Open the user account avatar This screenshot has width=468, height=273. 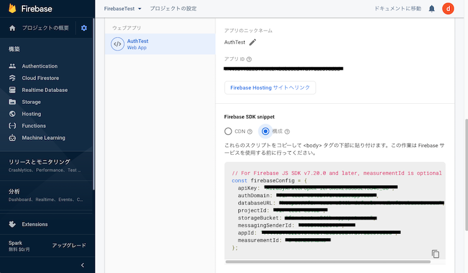(448, 9)
